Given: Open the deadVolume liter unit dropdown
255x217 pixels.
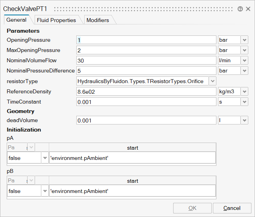Looking at the screenshot, I should point(244,121).
